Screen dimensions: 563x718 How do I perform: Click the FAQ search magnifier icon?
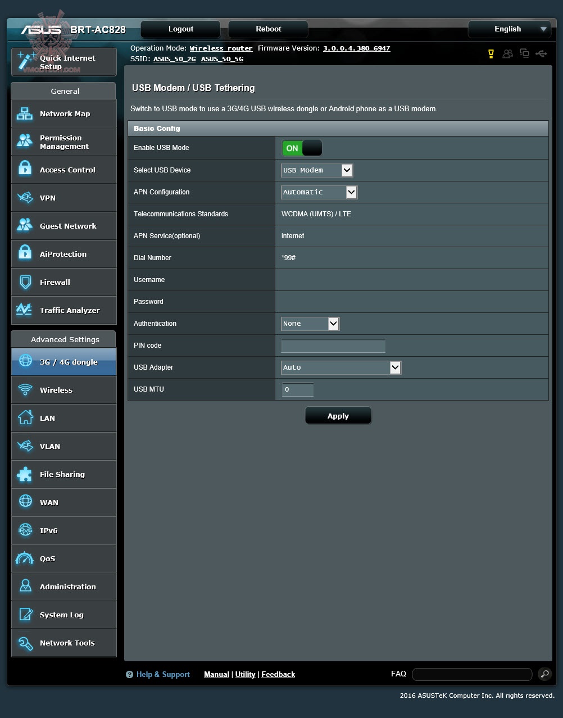(x=544, y=674)
